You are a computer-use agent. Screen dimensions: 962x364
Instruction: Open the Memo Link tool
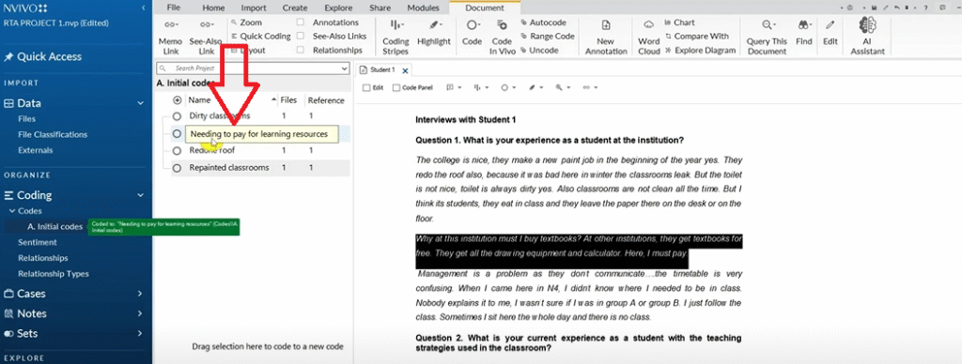pyautogui.click(x=170, y=37)
